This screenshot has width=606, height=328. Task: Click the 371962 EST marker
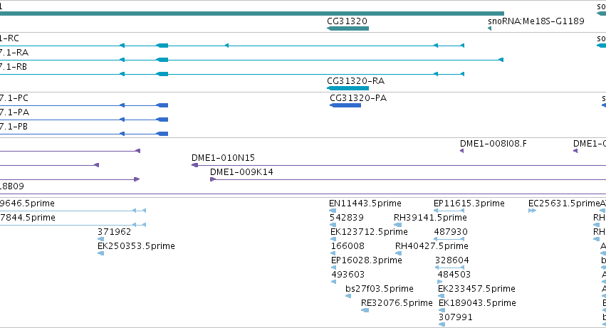click(101, 239)
